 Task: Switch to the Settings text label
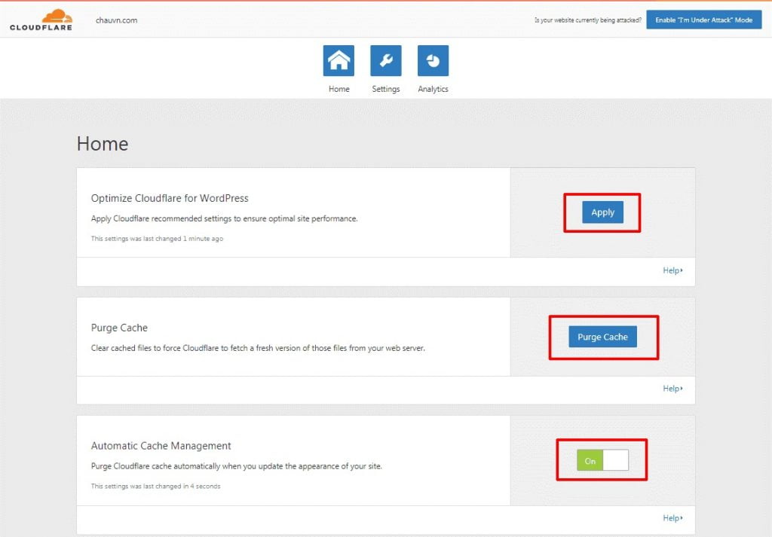point(385,89)
